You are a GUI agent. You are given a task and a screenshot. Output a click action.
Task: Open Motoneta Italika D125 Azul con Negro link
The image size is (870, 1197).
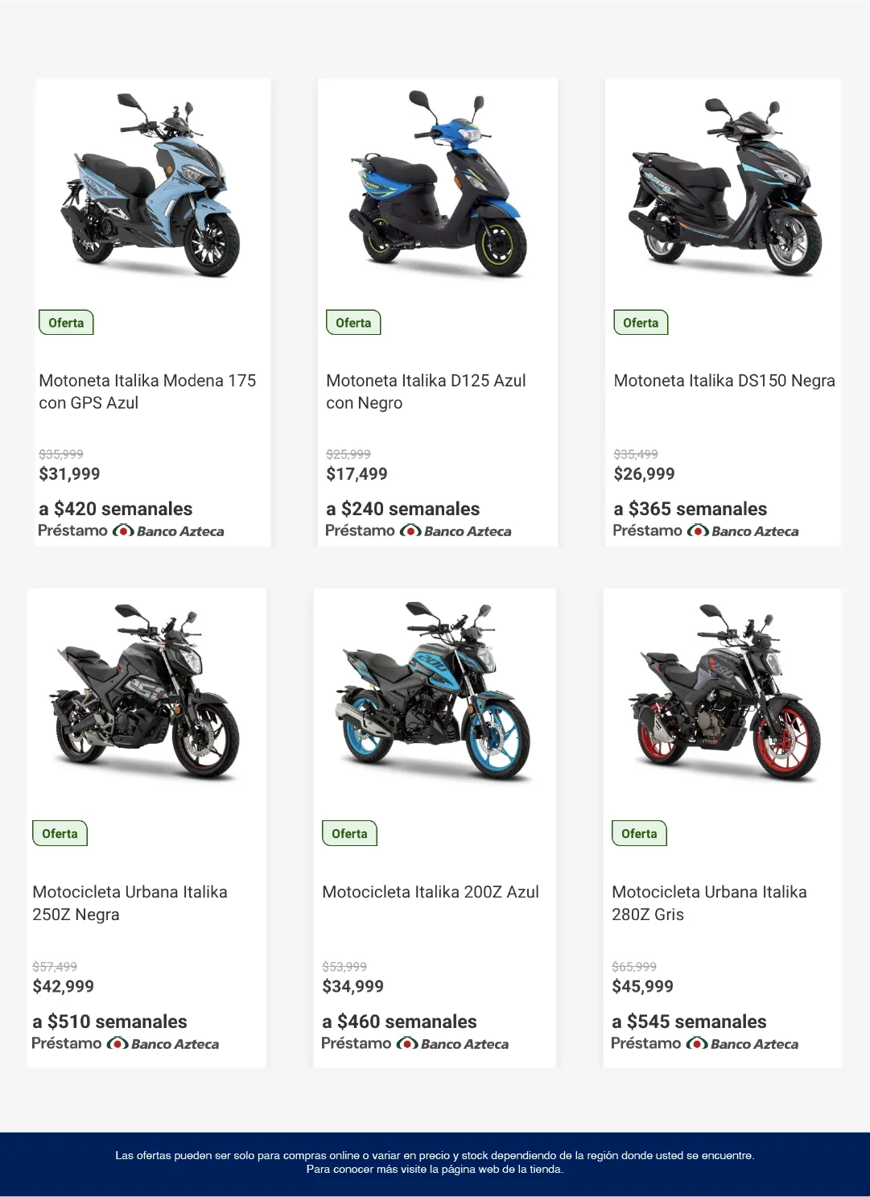coord(426,391)
